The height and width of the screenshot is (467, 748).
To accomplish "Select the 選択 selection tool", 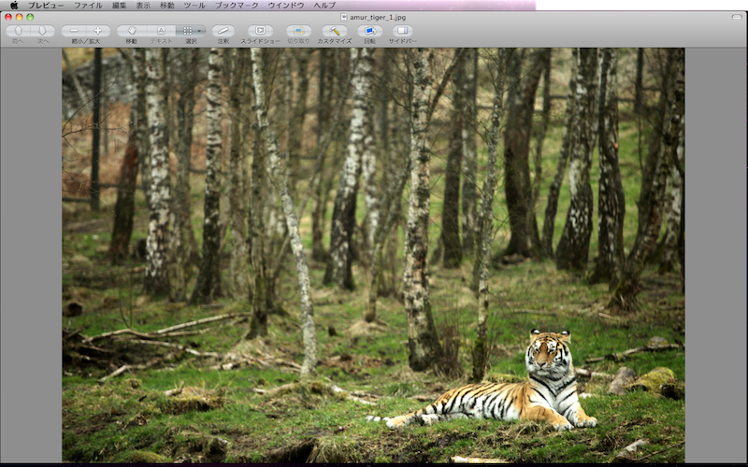I will [187, 31].
